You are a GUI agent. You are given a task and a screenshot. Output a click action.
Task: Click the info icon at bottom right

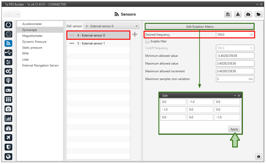pyautogui.click(x=259, y=157)
